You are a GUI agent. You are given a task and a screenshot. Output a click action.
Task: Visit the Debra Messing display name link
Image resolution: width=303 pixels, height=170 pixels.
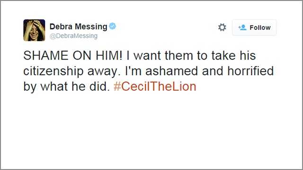(x=78, y=26)
